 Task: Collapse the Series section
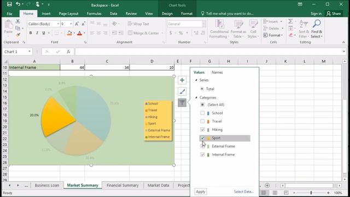pos(196,80)
